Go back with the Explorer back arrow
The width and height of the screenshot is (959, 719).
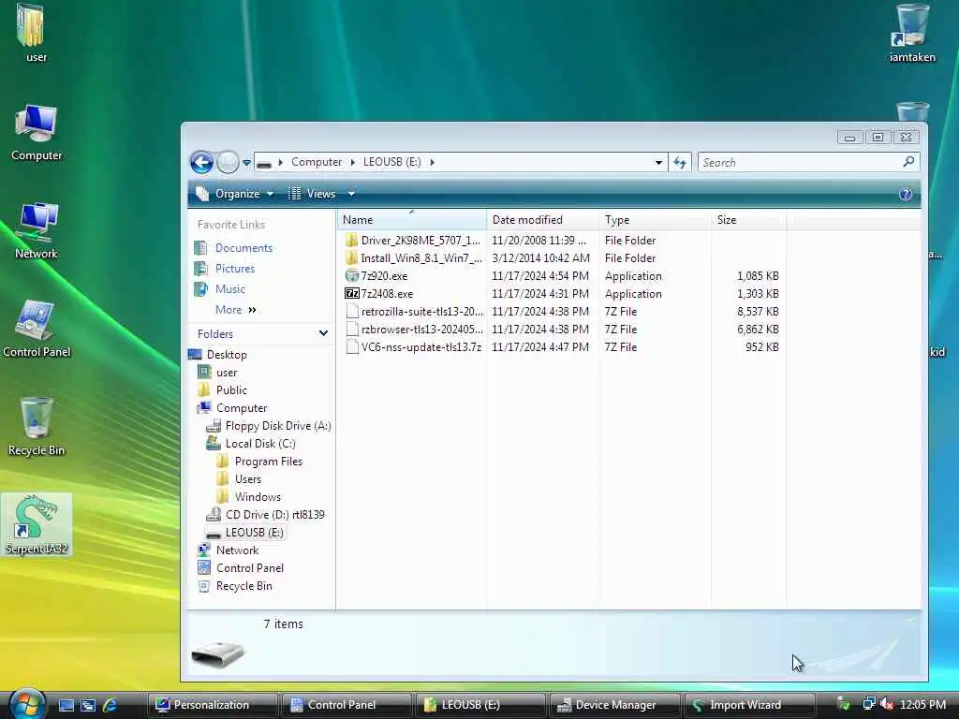pyautogui.click(x=202, y=163)
